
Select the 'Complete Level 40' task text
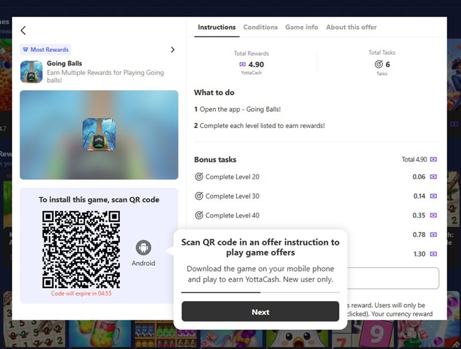(233, 215)
